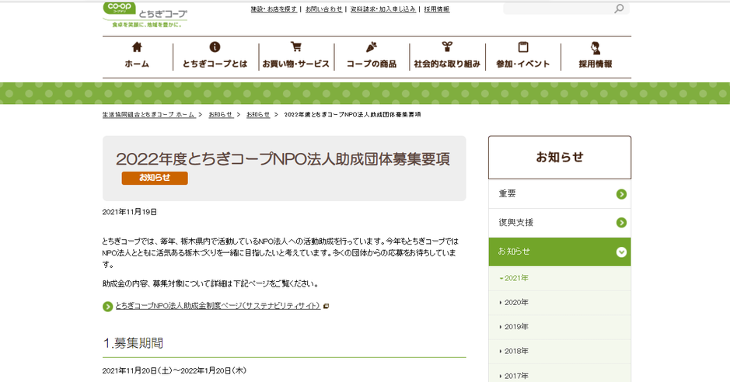Collapse the green お知らせ sidebar section
730x382 pixels.
click(560, 252)
